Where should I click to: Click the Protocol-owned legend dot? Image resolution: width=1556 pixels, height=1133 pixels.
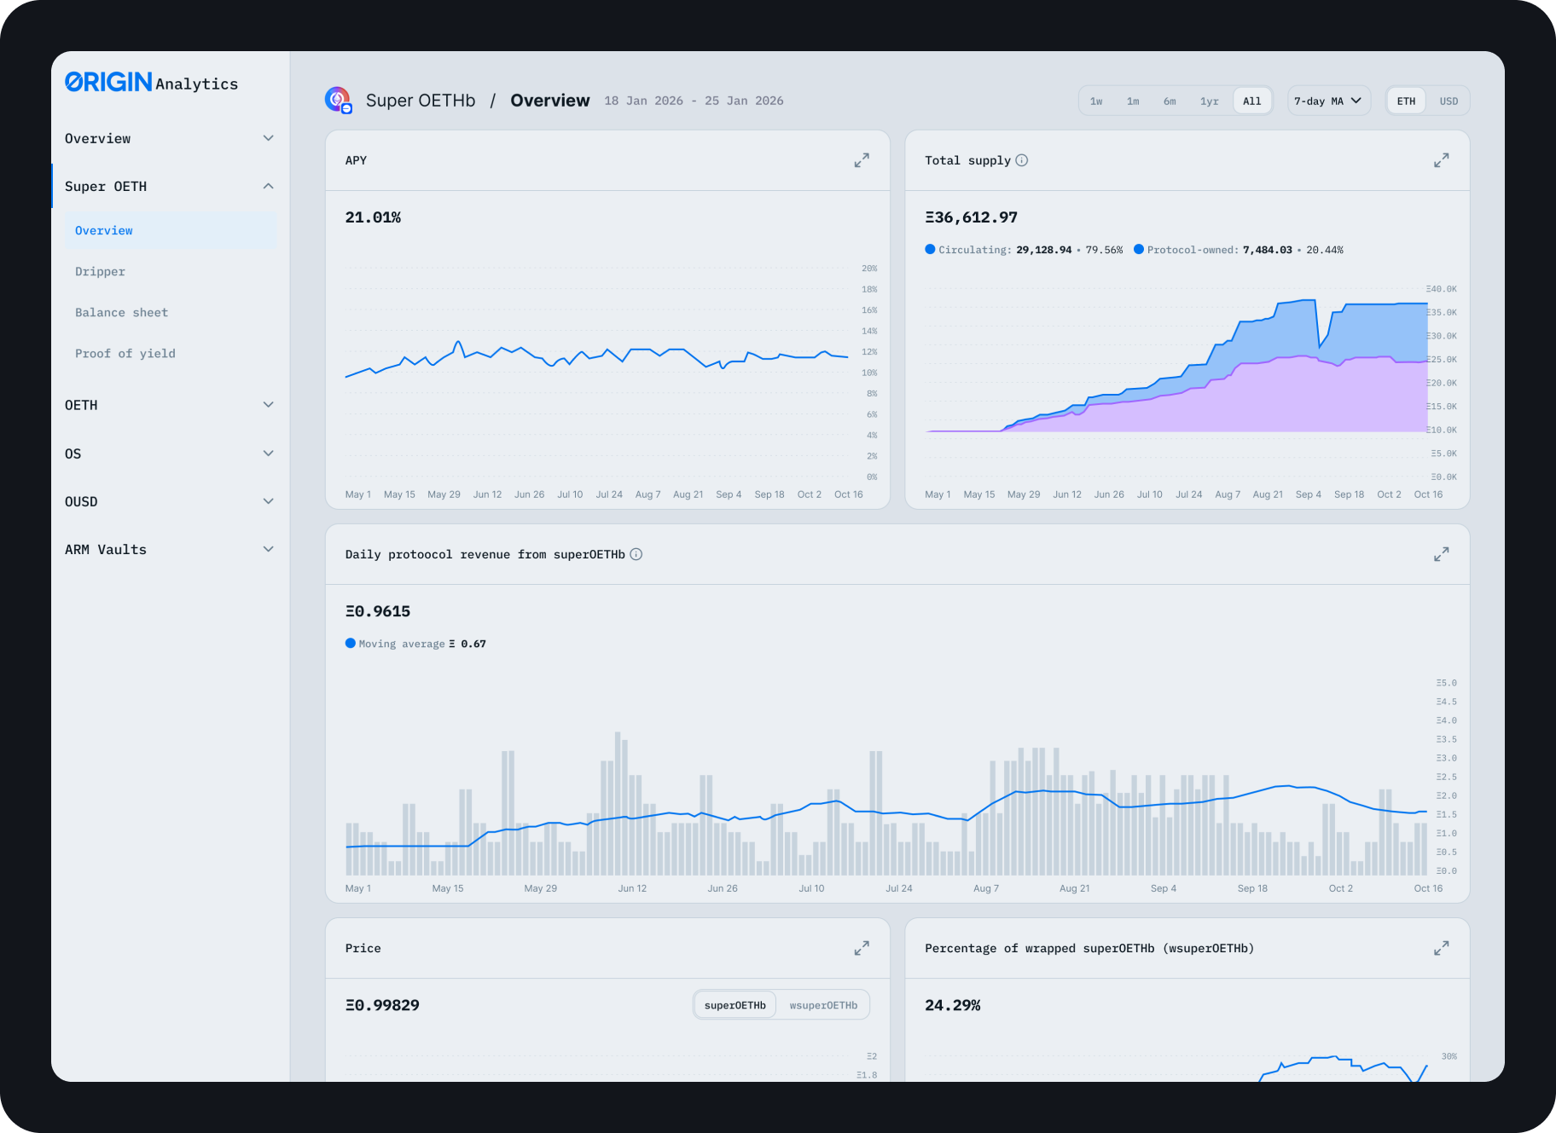tap(1139, 249)
